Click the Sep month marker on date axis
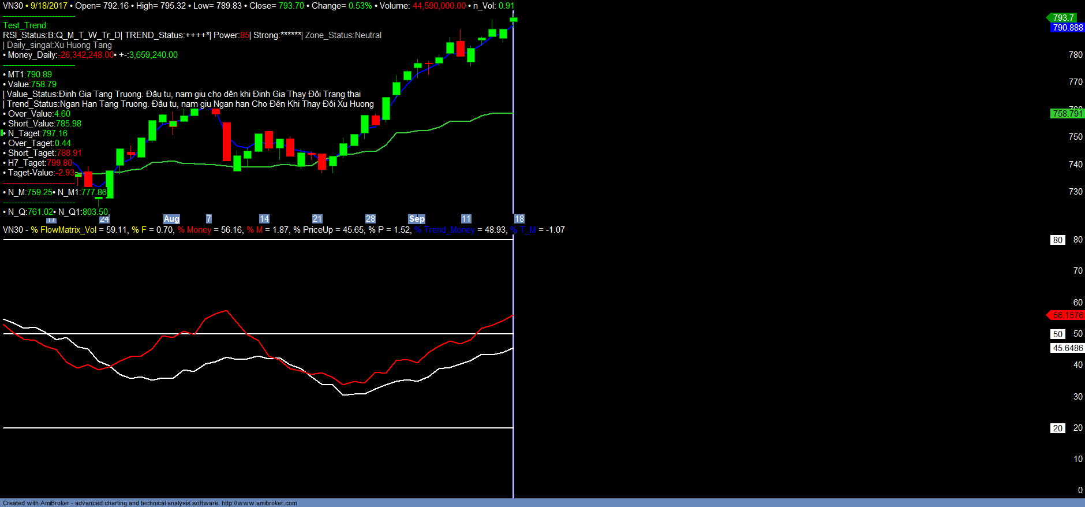The image size is (1085, 507). 417,219
